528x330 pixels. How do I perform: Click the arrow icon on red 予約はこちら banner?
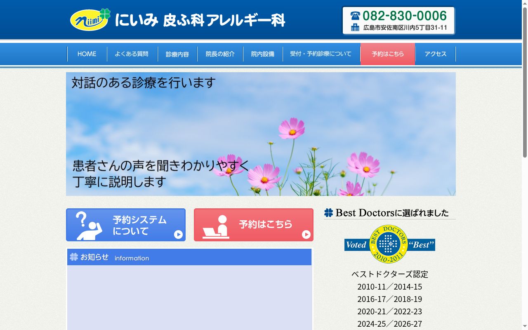click(306, 234)
